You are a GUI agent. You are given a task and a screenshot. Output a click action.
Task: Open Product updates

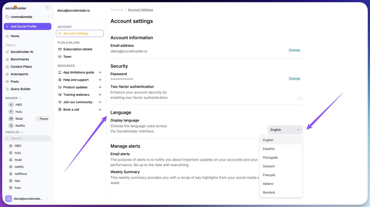(80, 87)
